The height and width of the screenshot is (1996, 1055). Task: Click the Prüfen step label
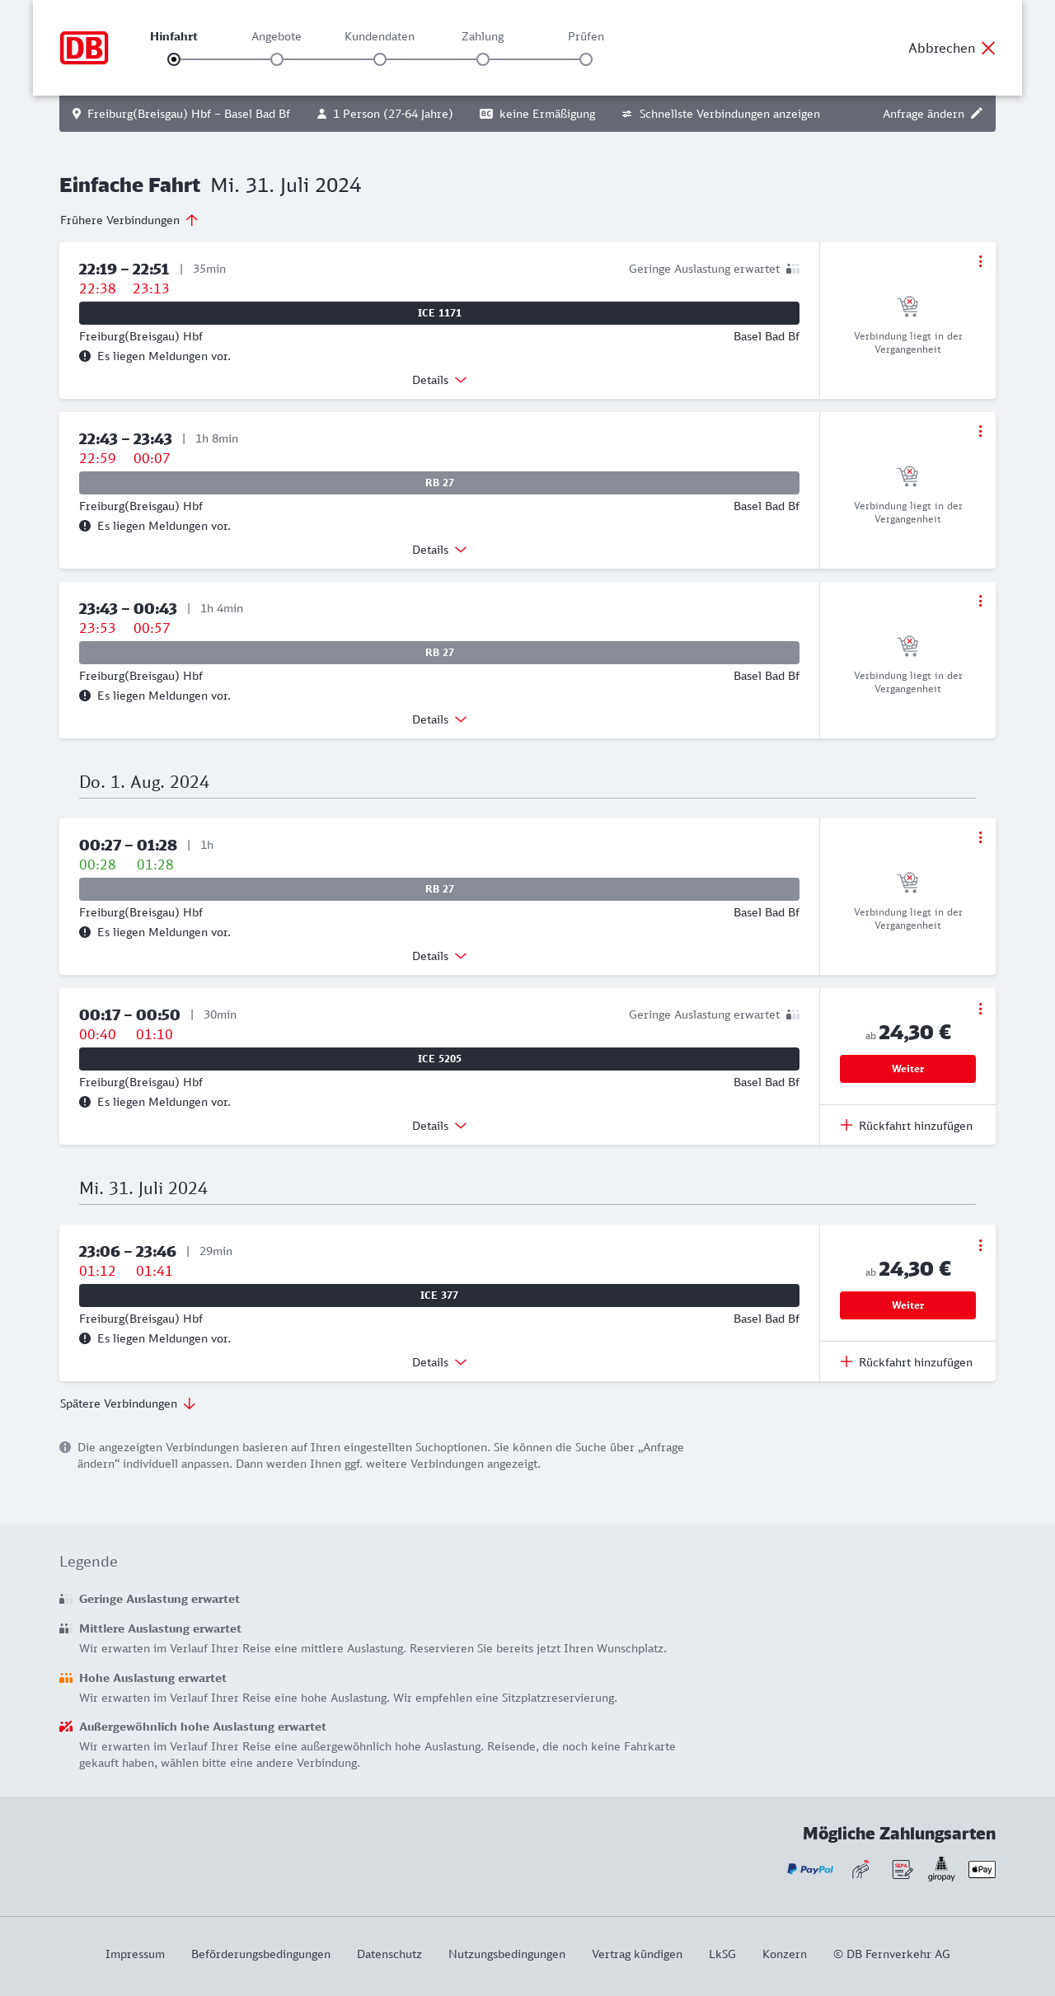click(586, 36)
